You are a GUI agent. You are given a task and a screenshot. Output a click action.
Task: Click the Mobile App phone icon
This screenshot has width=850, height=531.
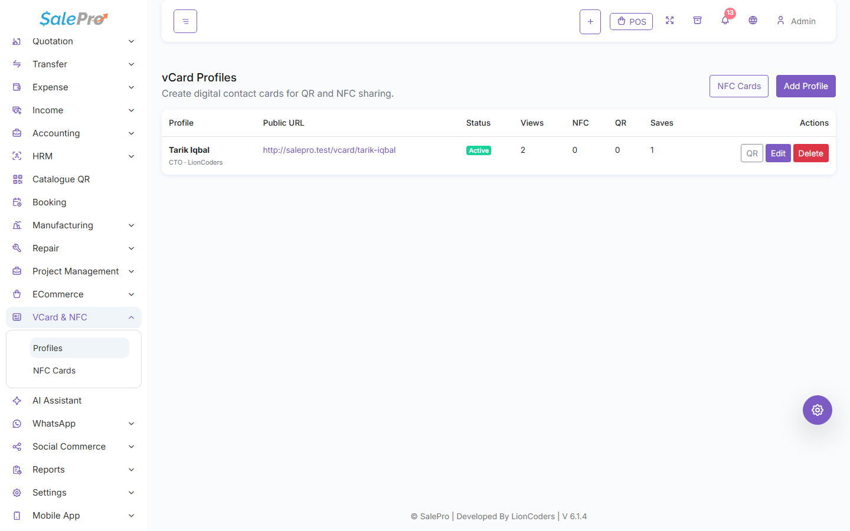17,516
